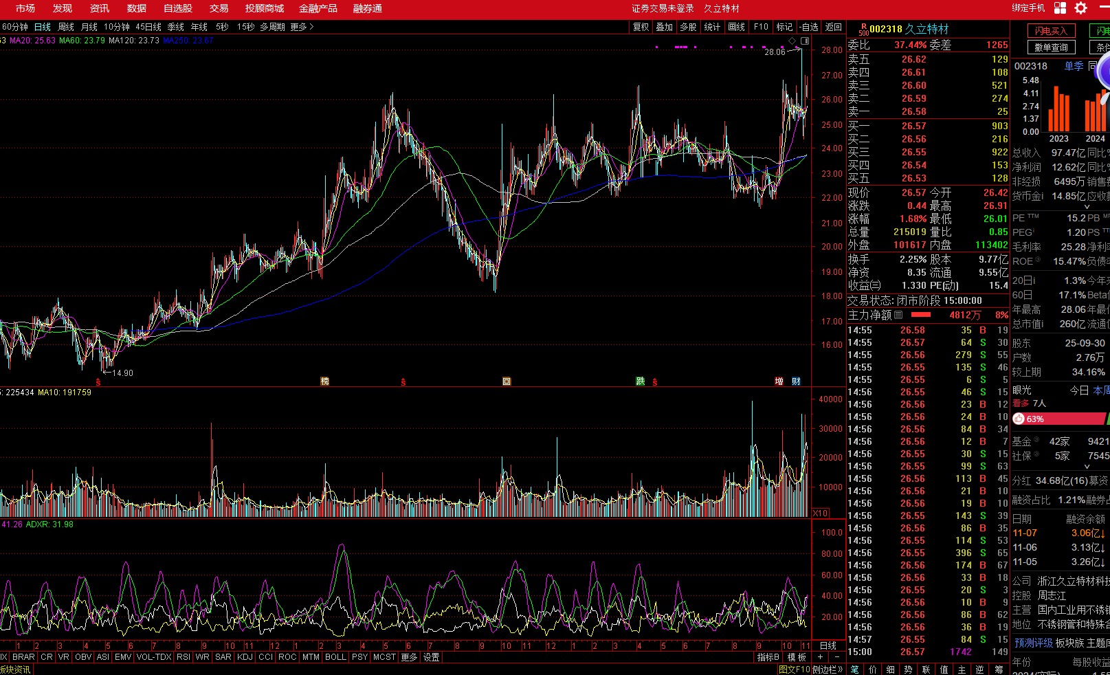This screenshot has height=675, width=1110.
Task: Open the 势 trend tab icon
Action: pos(909,670)
